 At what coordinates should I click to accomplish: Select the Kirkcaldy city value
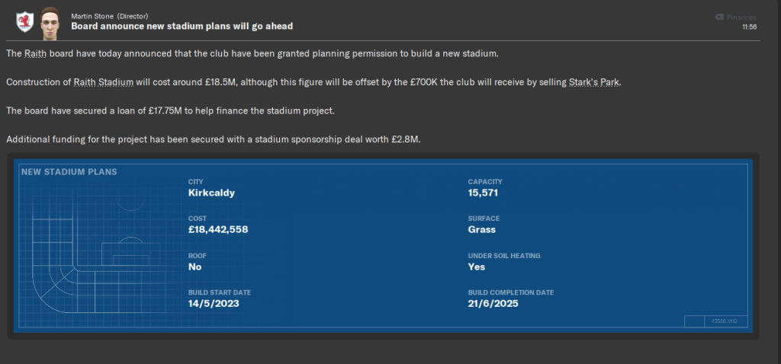(211, 193)
